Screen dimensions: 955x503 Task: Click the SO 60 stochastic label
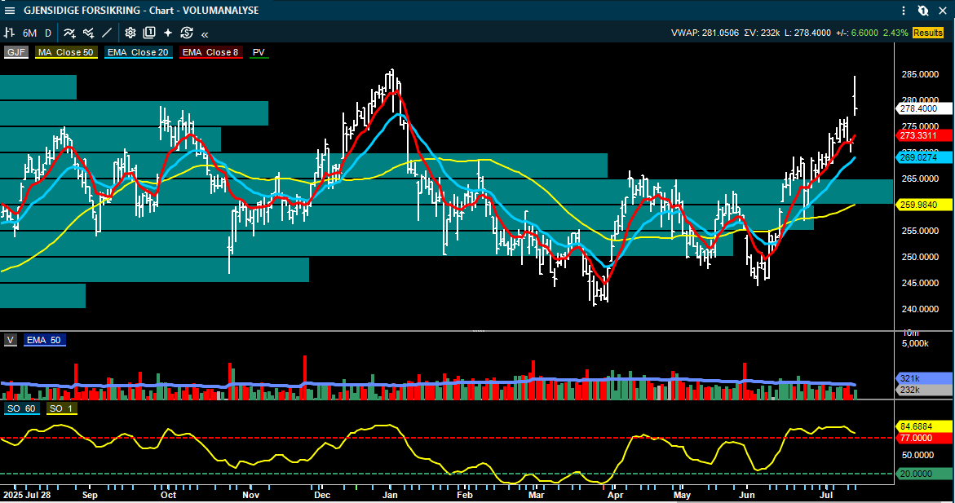(x=21, y=408)
